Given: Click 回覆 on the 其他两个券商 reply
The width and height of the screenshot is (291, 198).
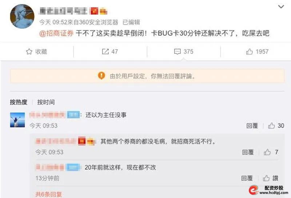Looking at the screenshot, I should pos(248,152).
